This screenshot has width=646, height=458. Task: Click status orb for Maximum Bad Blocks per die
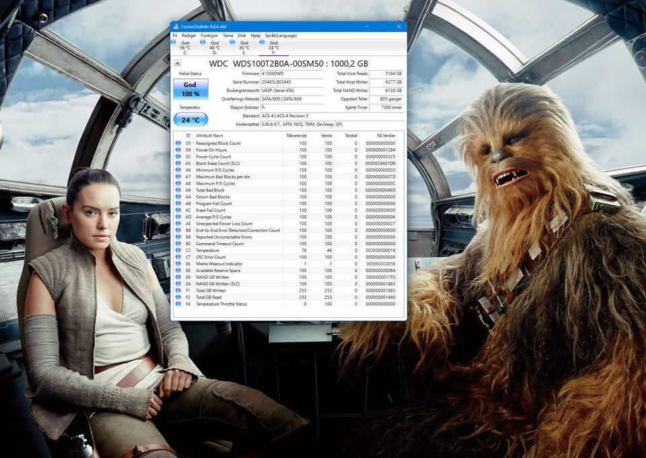pos(178,176)
